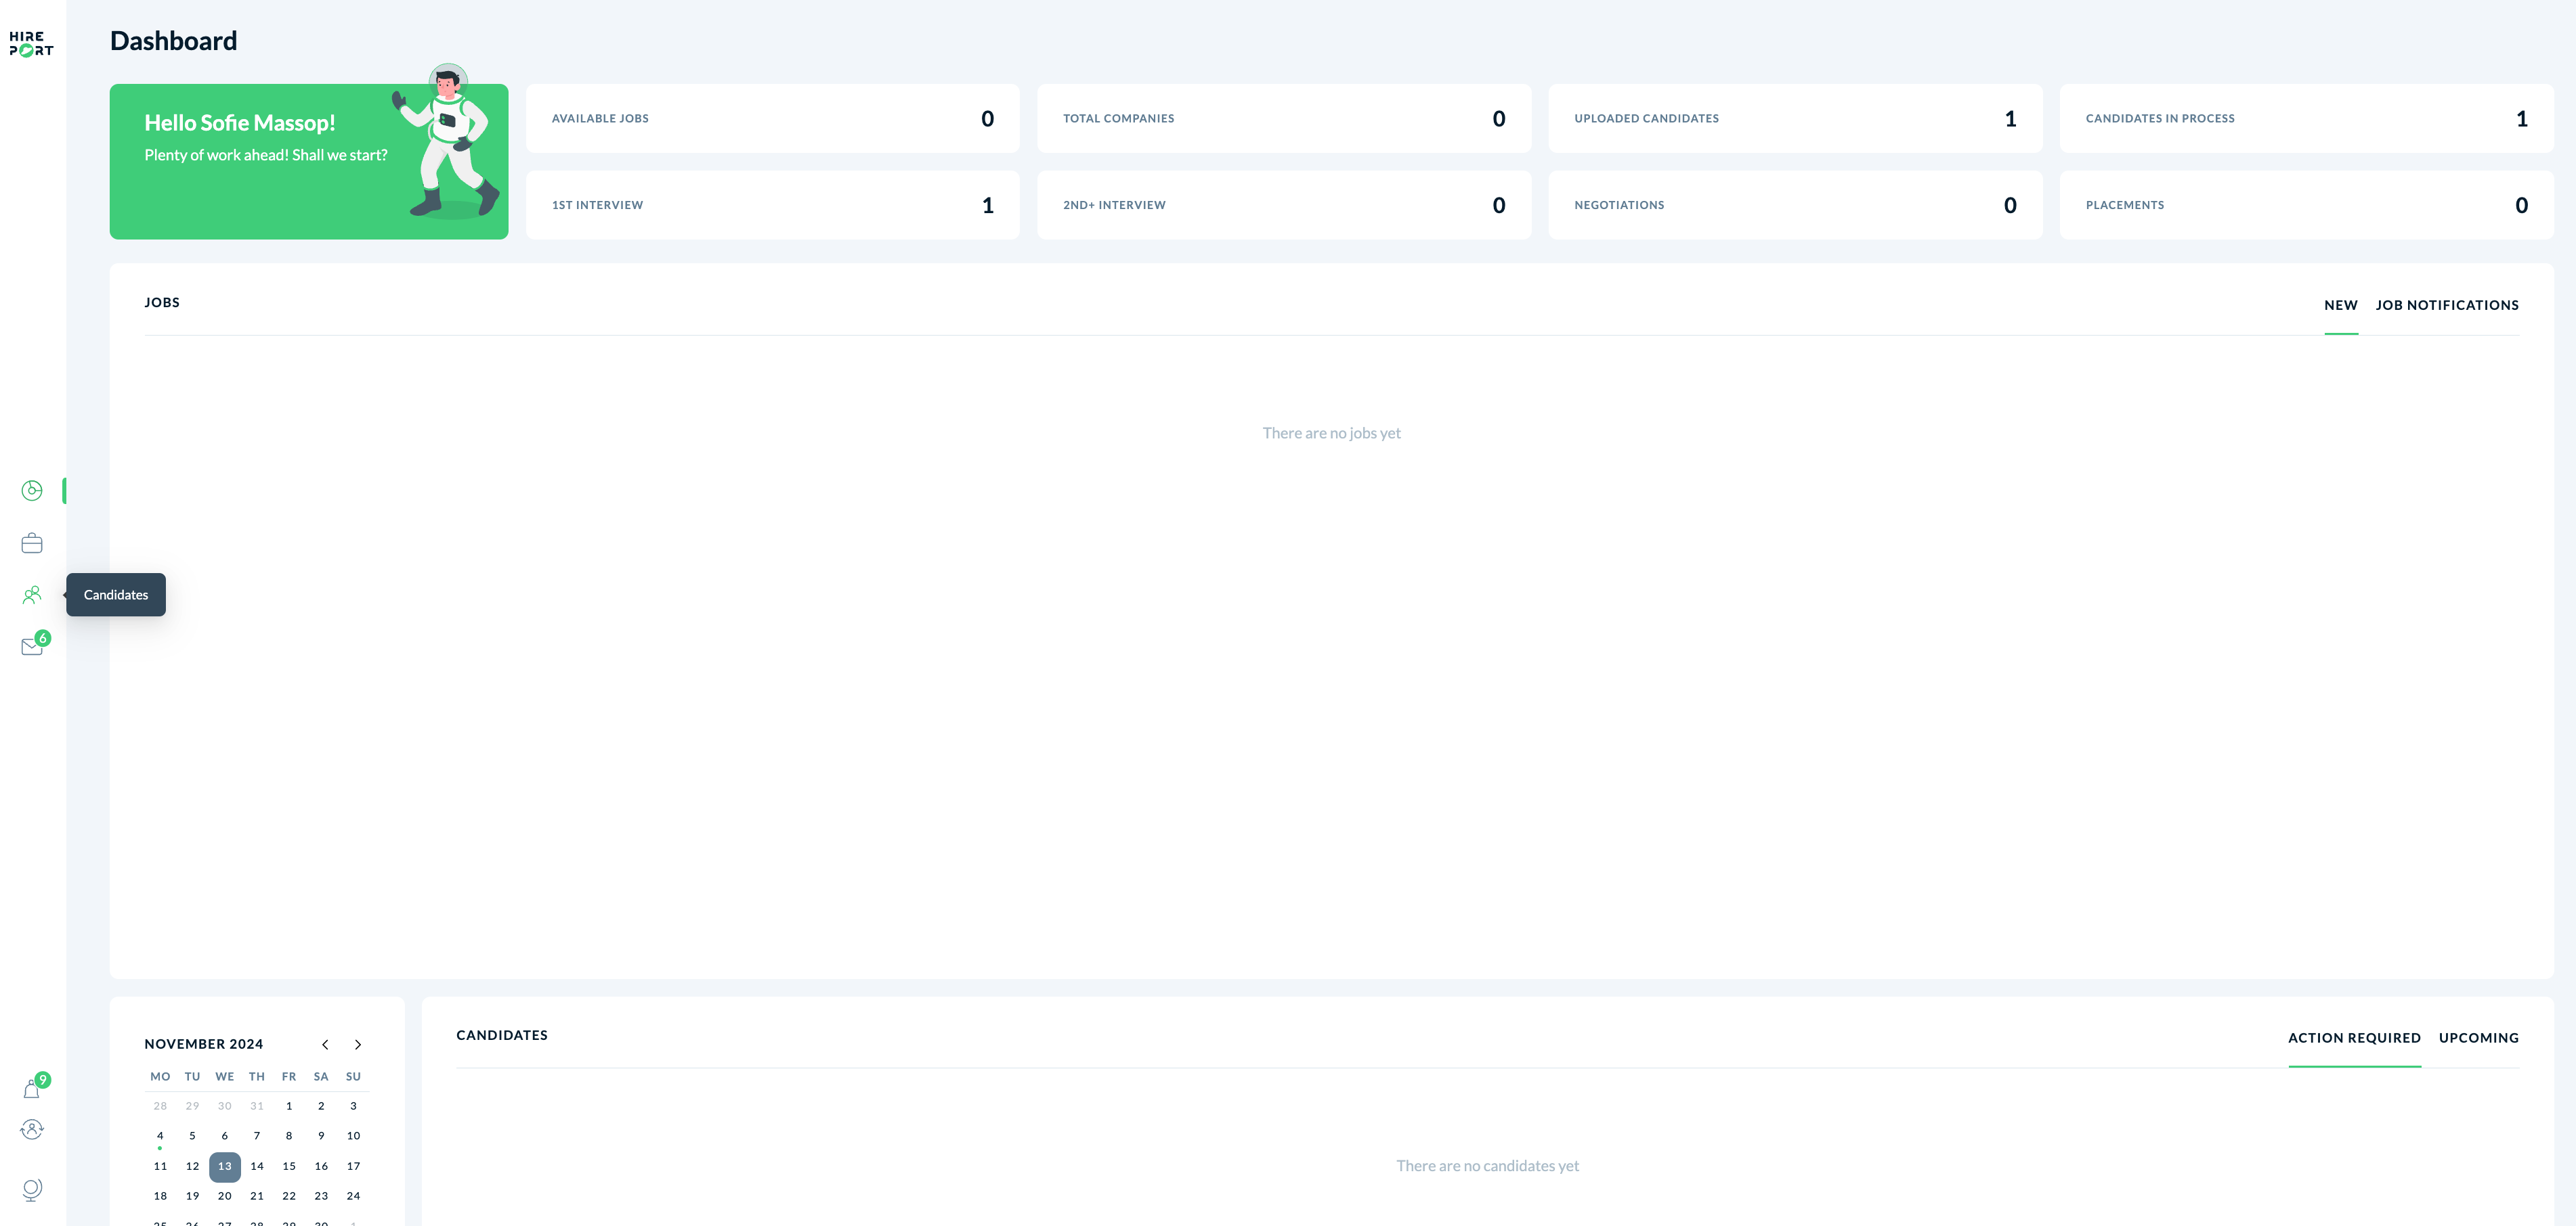
Task: Open the Negotiations stat card
Action: (x=1795, y=205)
